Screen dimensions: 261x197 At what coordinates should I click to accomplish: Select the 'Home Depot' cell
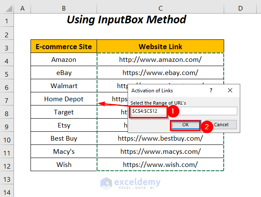click(64, 99)
